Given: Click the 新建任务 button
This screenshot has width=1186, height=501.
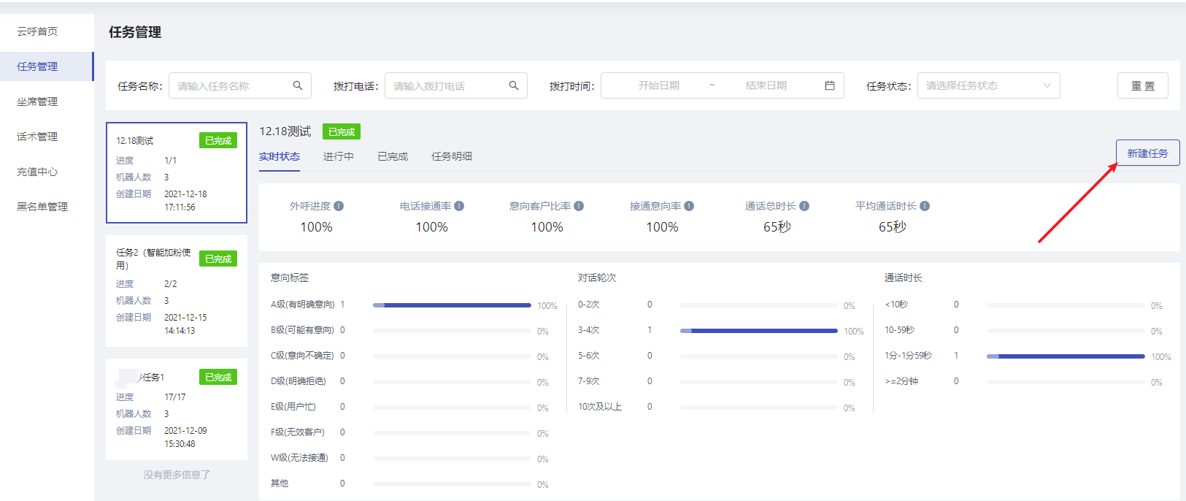Looking at the screenshot, I should point(1147,153).
